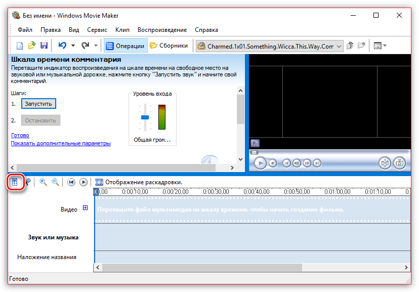Click the Movie Maker title bar icon
Viewport: 419px width, 292px height.
(16, 15)
